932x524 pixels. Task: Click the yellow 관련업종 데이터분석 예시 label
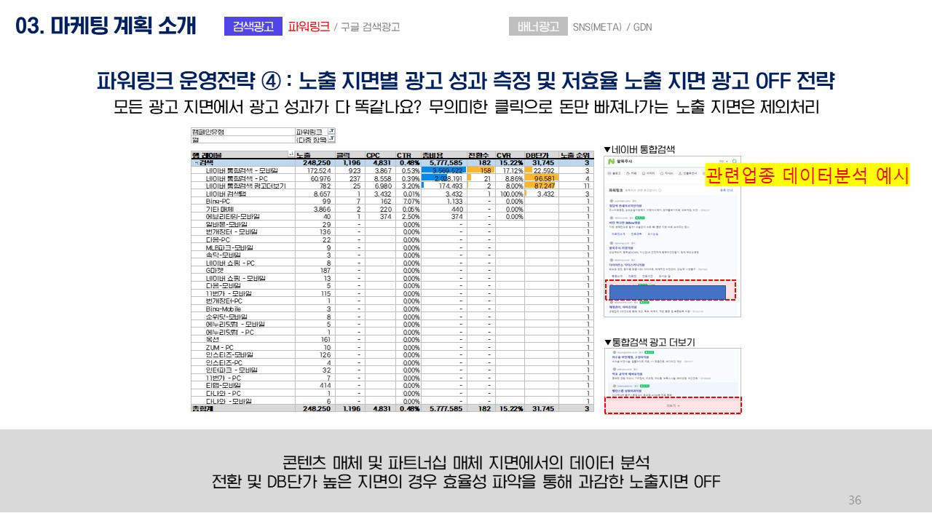coord(808,175)
